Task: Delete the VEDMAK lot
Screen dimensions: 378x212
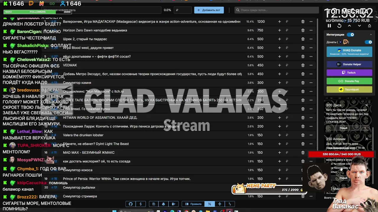Action: [303, 65]
